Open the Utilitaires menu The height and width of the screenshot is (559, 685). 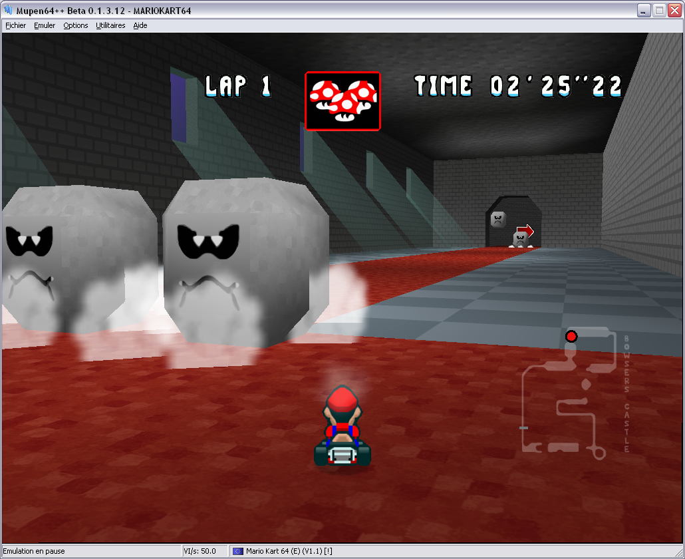coord(110,25)
